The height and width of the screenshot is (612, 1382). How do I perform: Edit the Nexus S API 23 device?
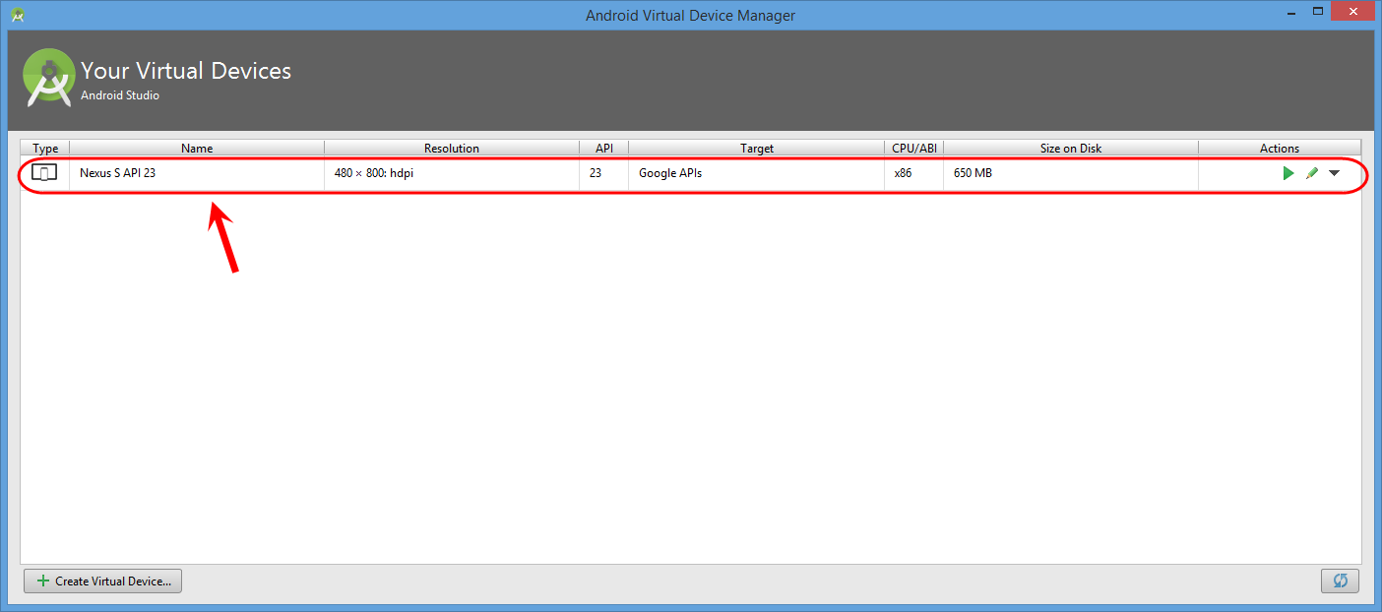1311,173
